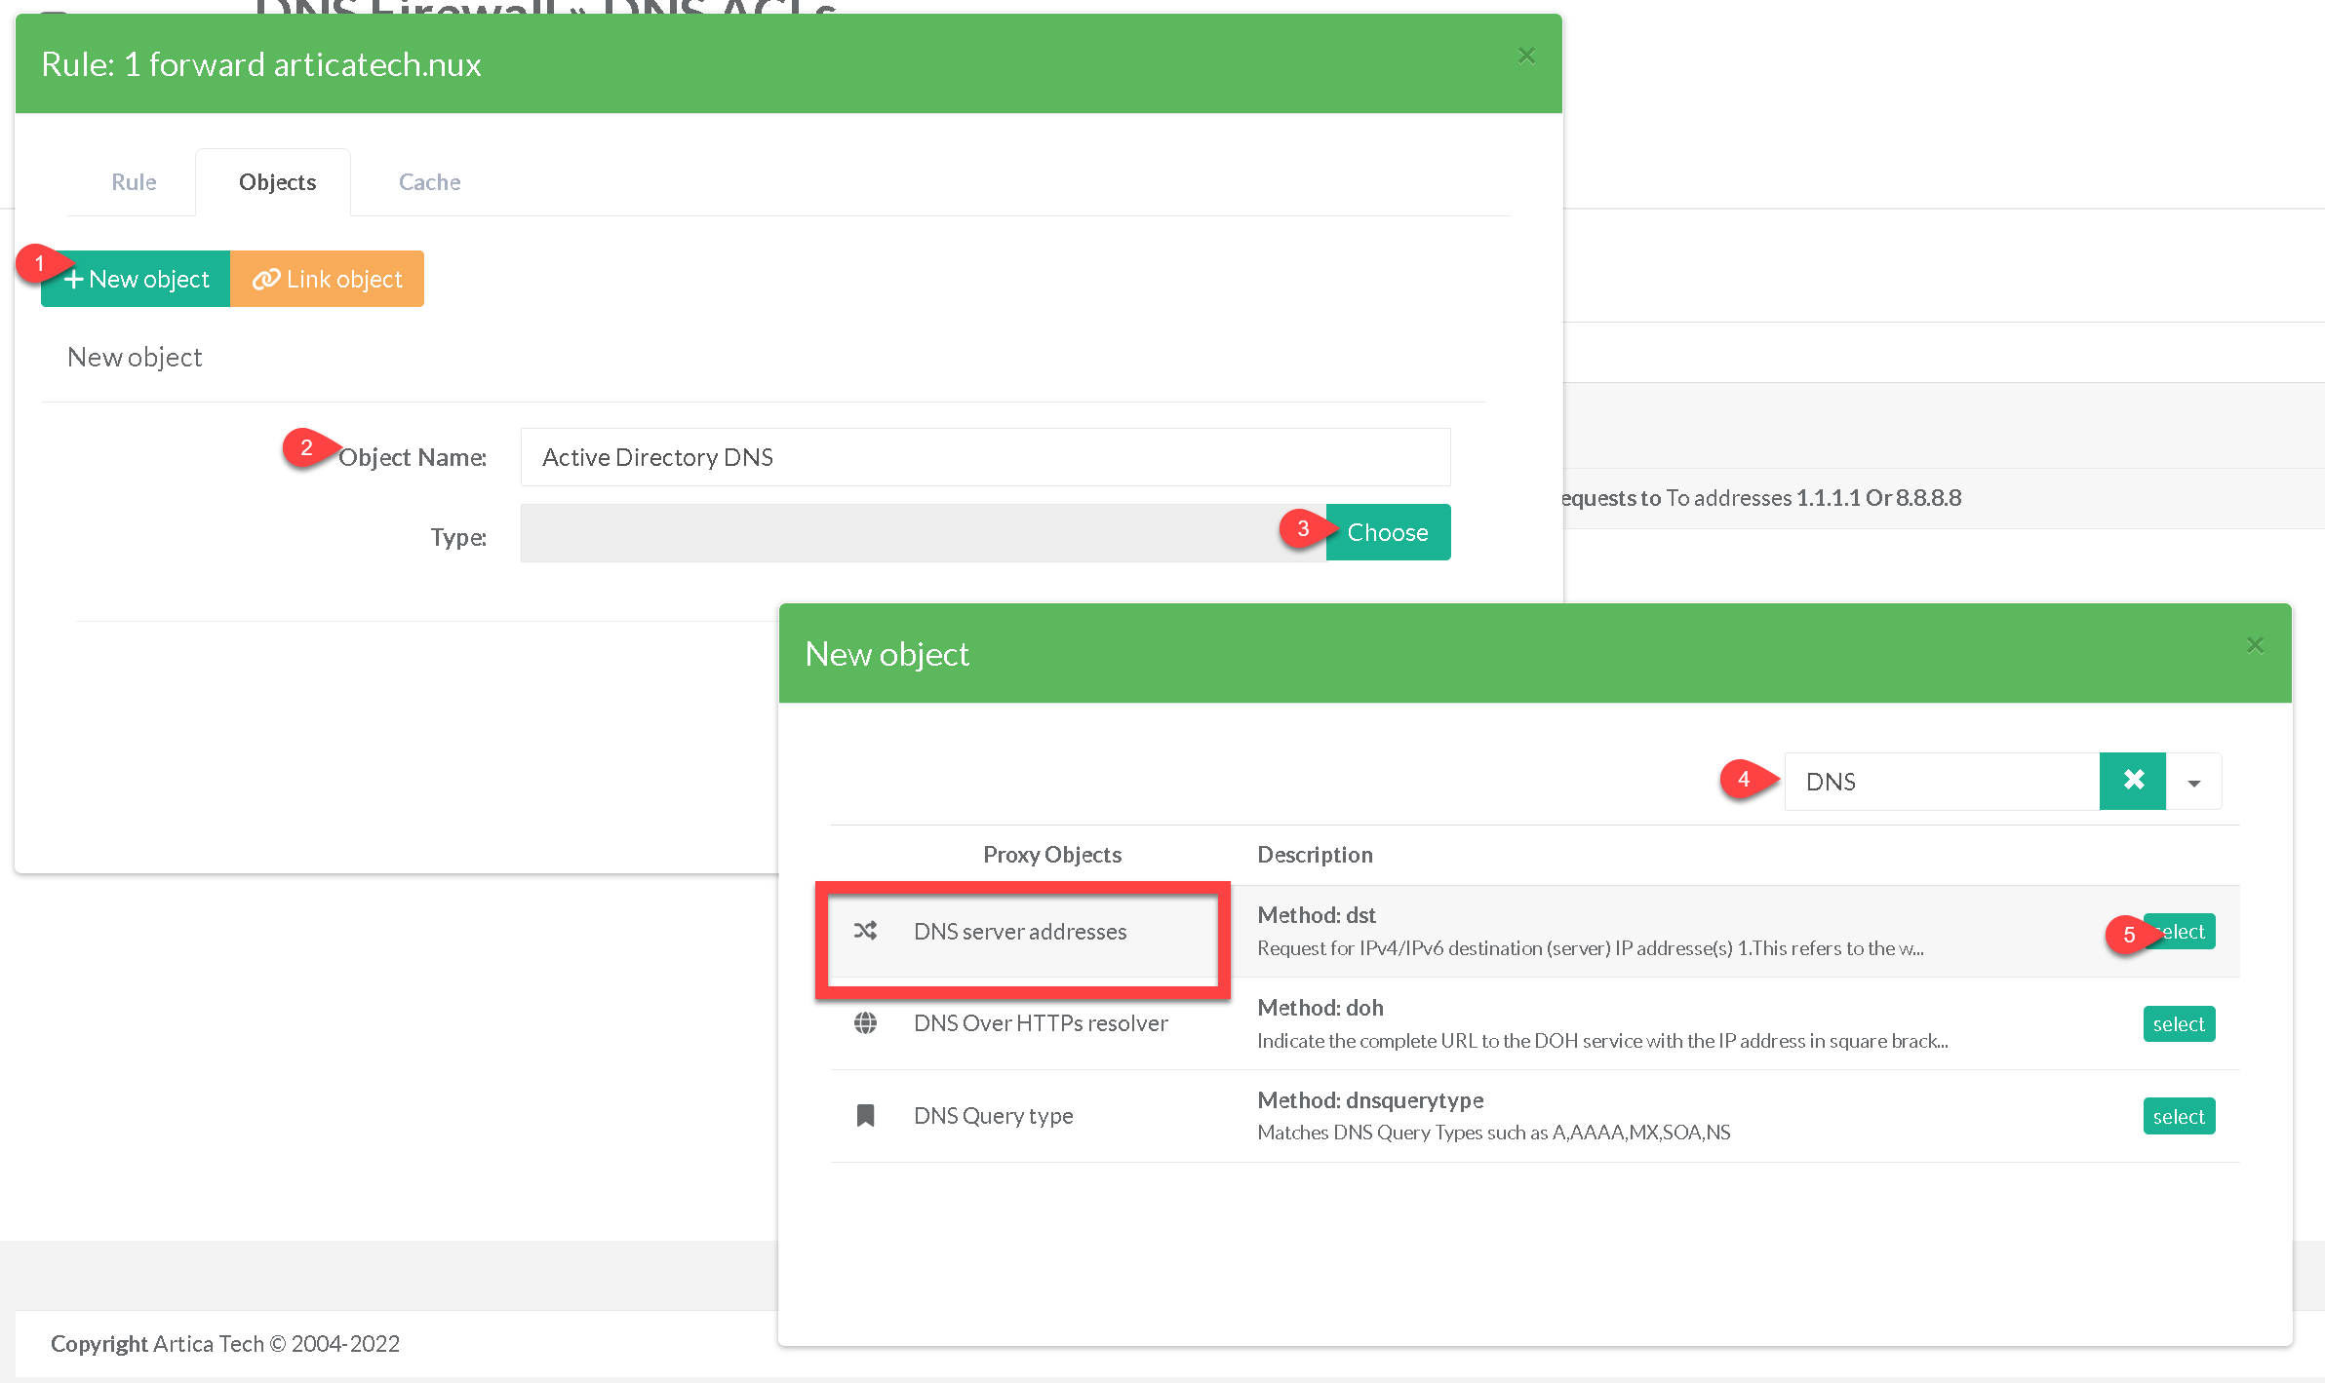2325x1383 pixels.
Task: Close the New object dialog
Action: pos(2255,645)
